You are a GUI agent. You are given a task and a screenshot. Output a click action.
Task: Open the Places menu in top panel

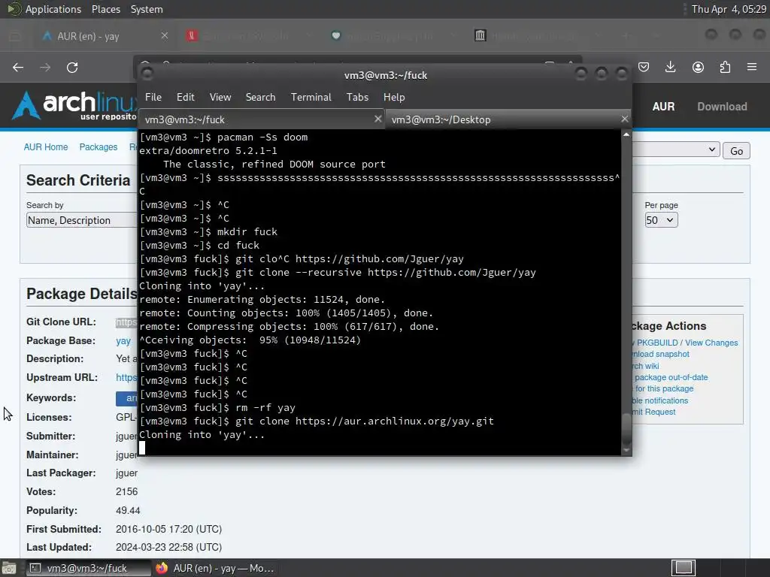tap(105, 9)
